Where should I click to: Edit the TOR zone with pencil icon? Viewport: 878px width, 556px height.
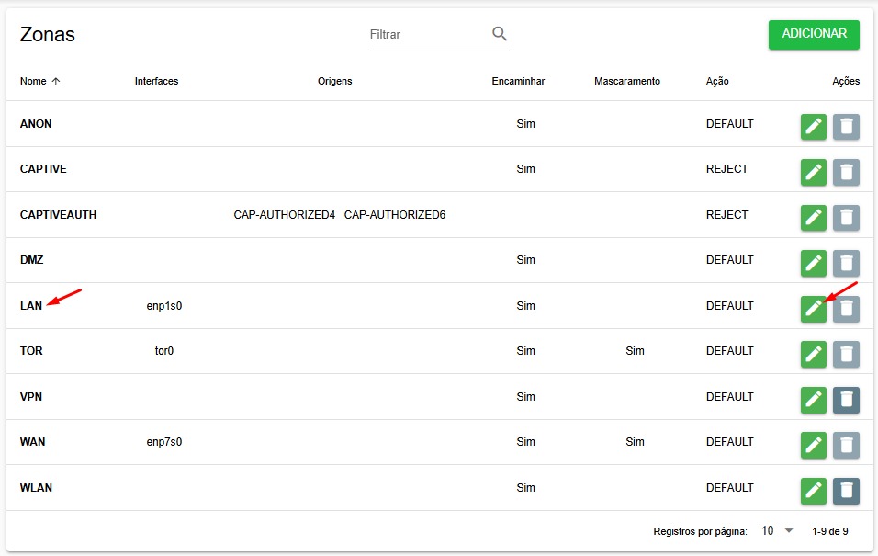(813, 354)
